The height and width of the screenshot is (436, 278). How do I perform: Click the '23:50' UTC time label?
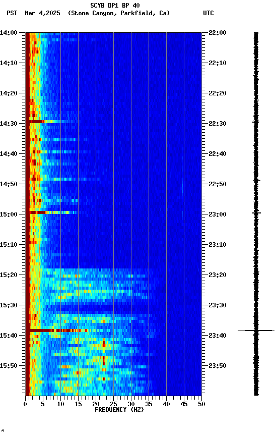point(218,366)
